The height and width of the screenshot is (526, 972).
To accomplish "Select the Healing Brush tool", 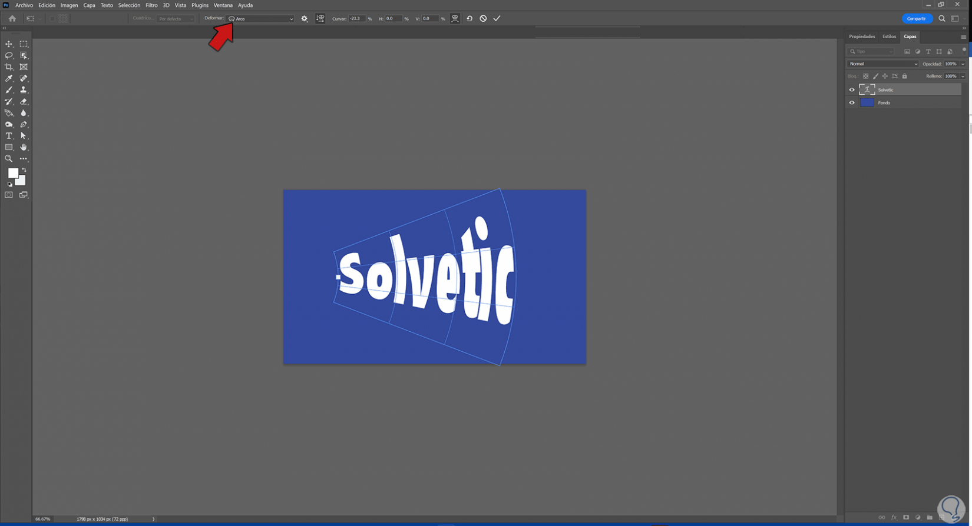I will coord(24,78).
